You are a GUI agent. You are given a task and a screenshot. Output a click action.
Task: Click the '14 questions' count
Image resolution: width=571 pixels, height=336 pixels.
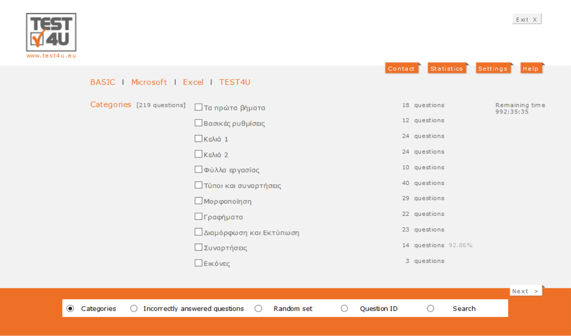click(x=423, y=245)
